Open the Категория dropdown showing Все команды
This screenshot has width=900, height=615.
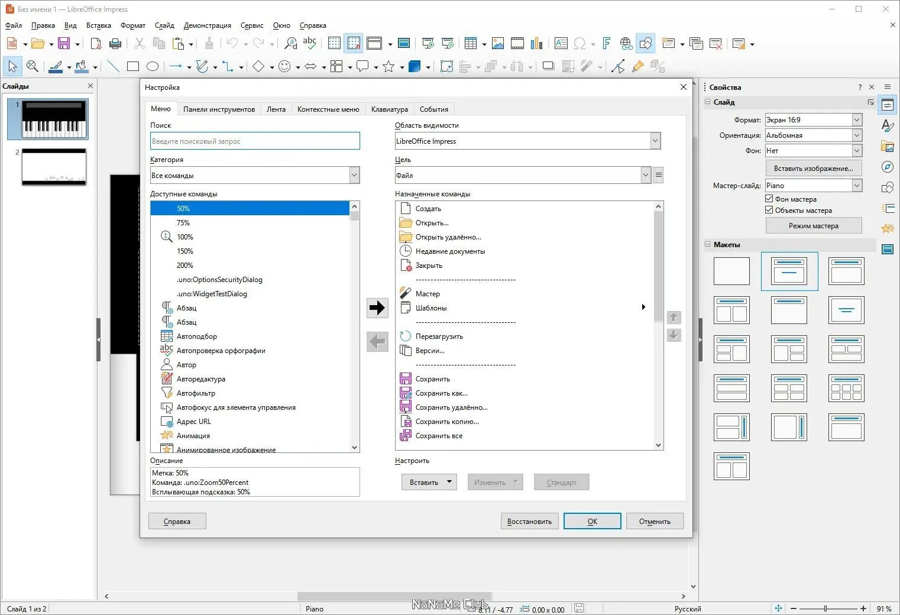(354, 175)
